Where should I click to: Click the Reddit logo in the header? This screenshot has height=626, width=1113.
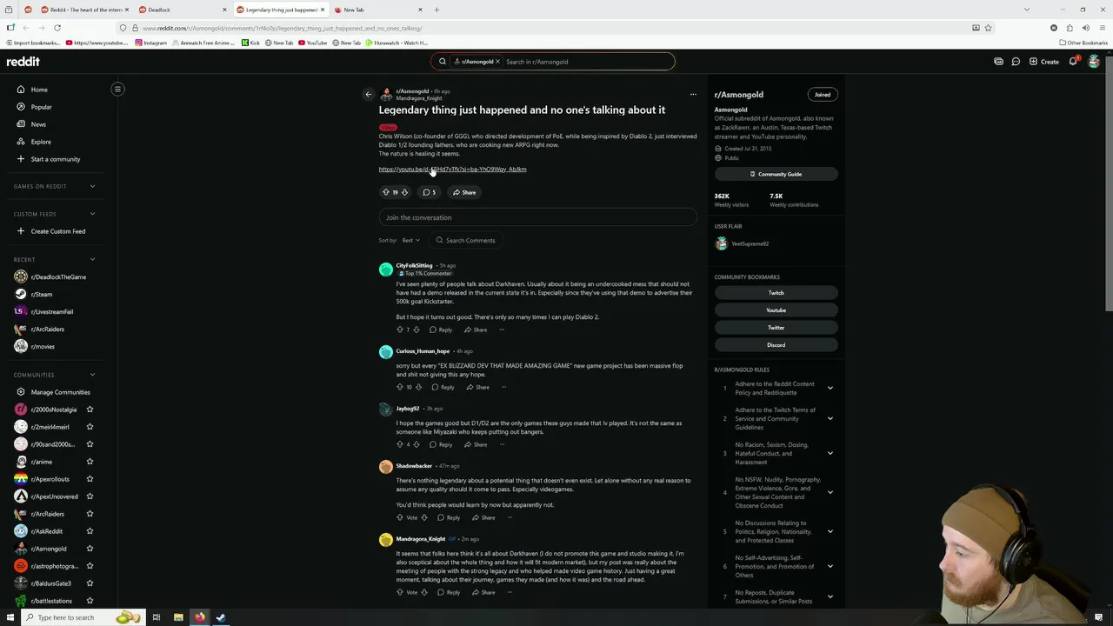23,62
